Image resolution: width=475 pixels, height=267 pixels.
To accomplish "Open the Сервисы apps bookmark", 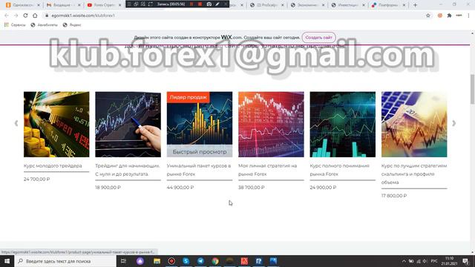I will click(15, 24).
